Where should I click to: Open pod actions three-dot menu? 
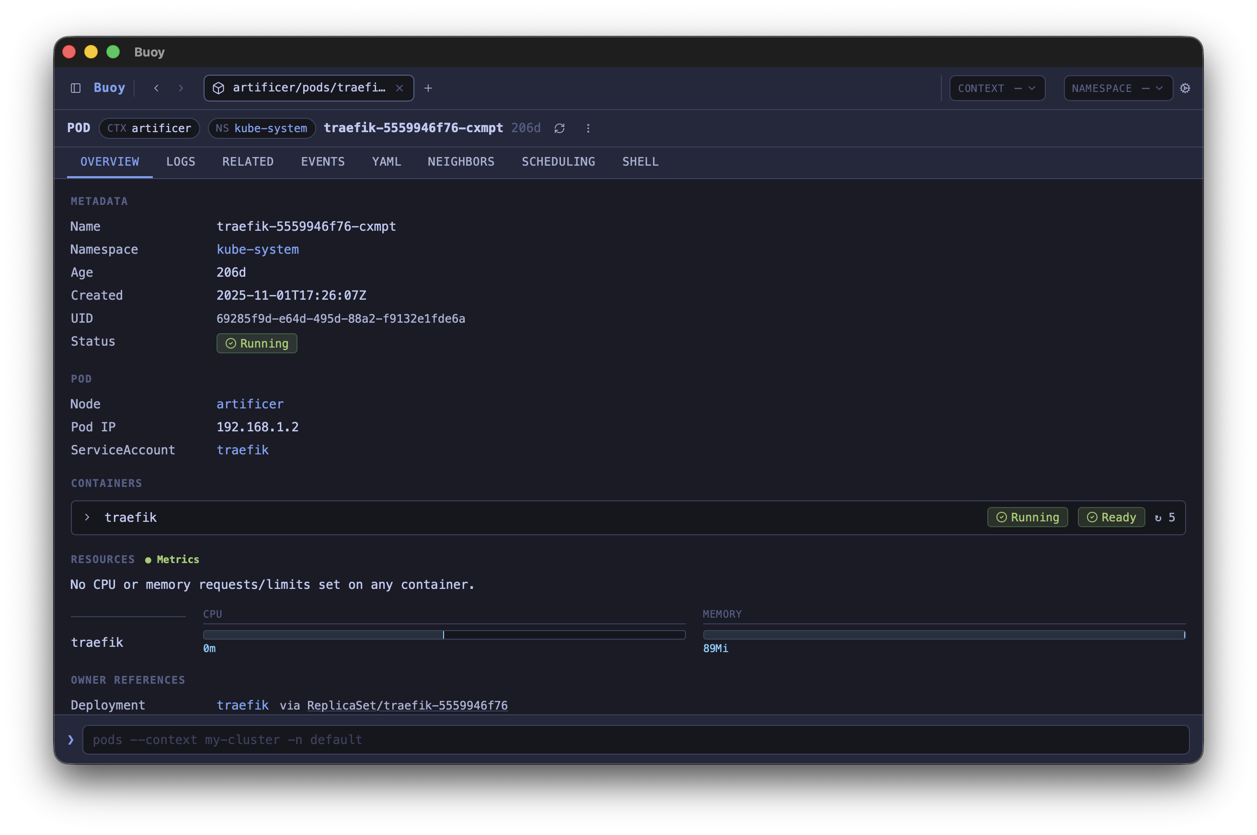(588, 128)
